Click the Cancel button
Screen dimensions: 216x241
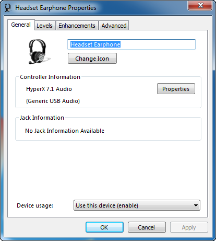147,227
